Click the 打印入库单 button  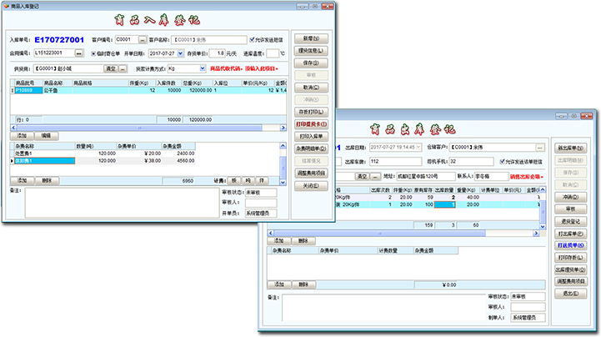311,137
